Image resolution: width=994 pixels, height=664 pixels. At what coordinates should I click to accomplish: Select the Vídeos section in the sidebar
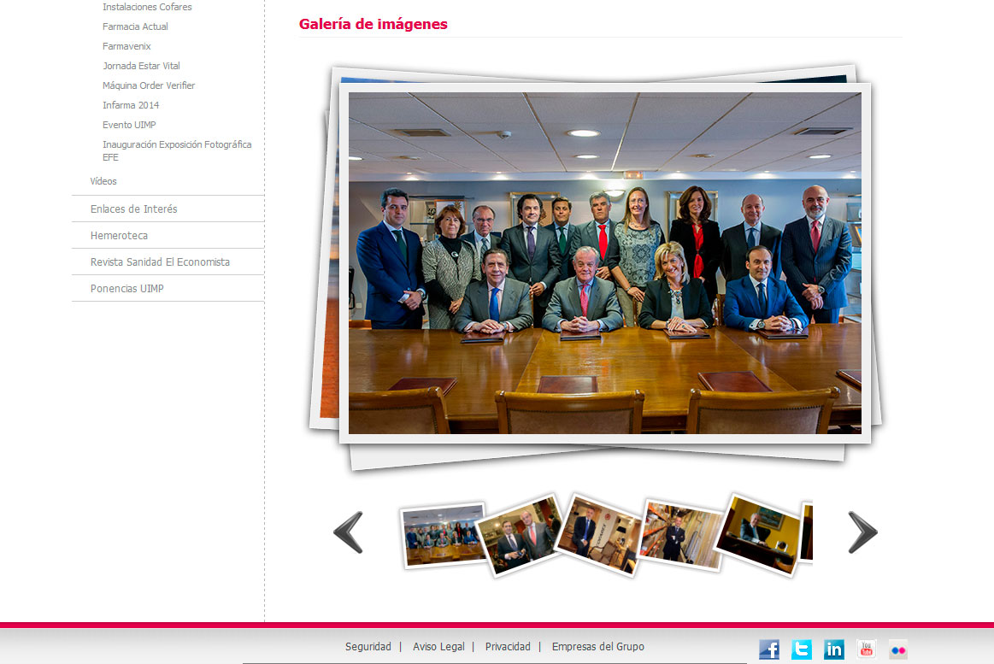click(x=103, y=181)
